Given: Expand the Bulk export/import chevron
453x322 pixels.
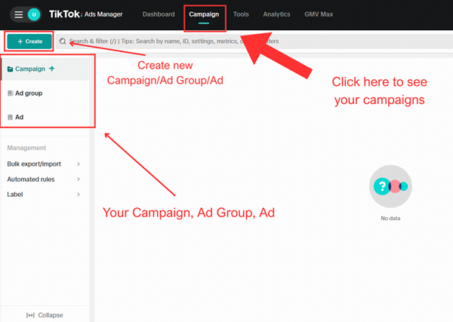Looking at the screenshot, I should (x=79, y=164).
